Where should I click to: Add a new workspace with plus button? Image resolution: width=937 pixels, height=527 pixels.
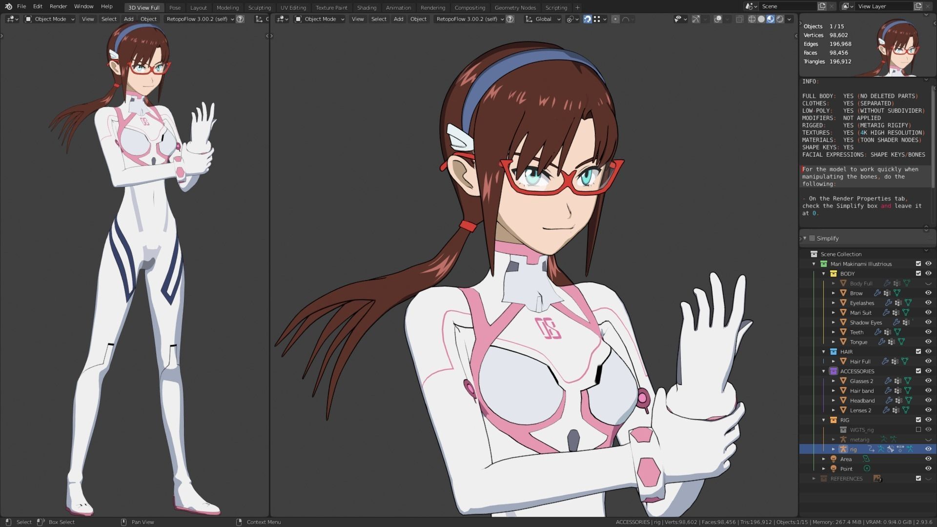(x=577, y=7)
